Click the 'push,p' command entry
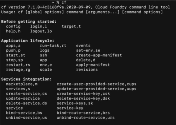The height and width of the screenshot is (125, 176). (13, 50)
